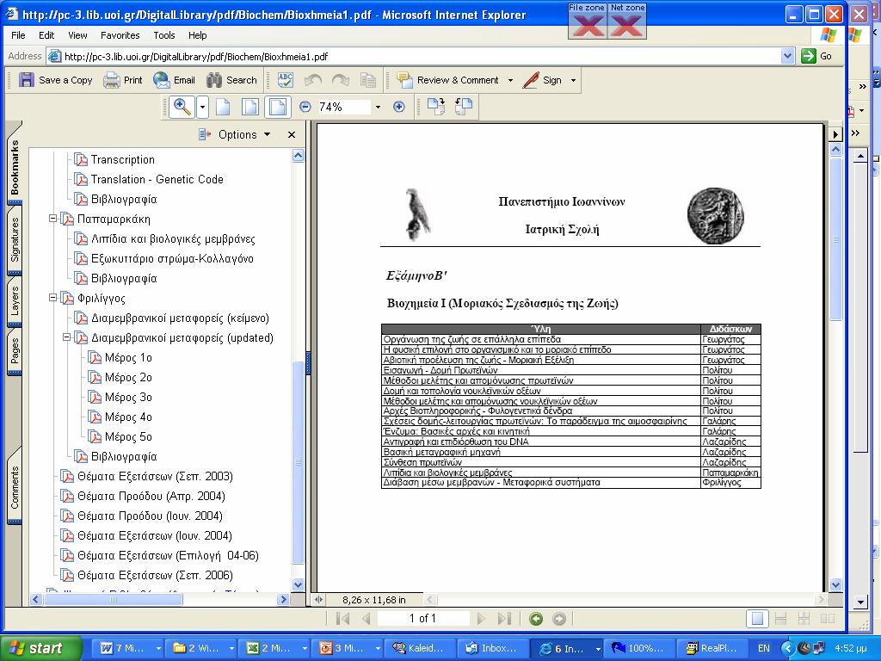Image resolution: width=881 pixels, height=661 pixels.
Task: Go to the previous page
Action: [367, 619]
